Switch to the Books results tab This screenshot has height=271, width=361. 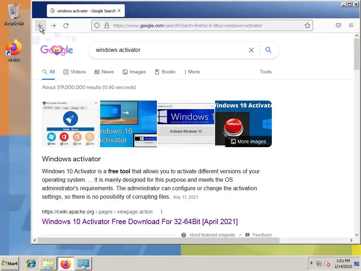(165, 72)
